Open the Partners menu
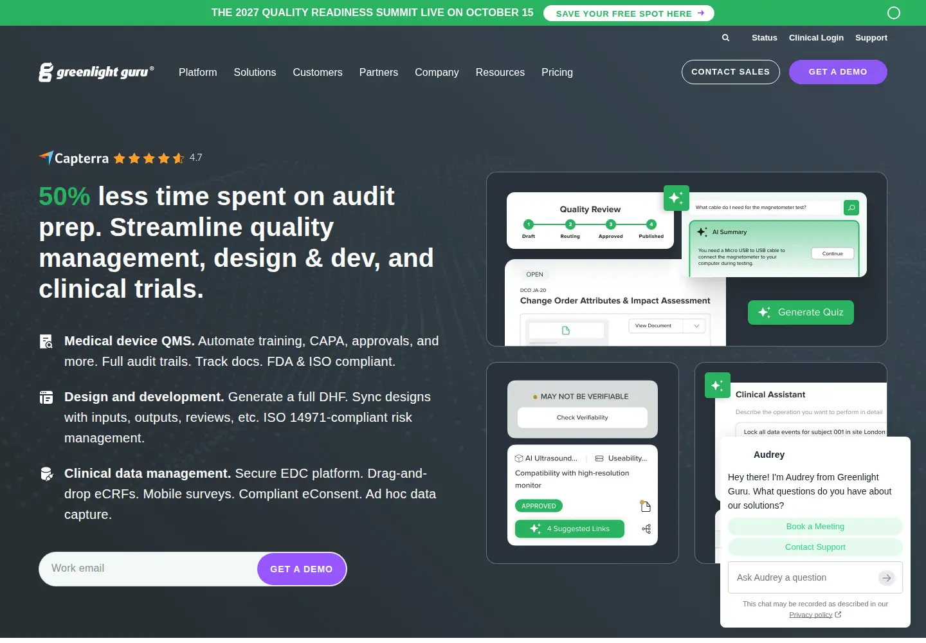Viewport: 926px width, 643px height. pyautogui.click(x=379, y=73)
